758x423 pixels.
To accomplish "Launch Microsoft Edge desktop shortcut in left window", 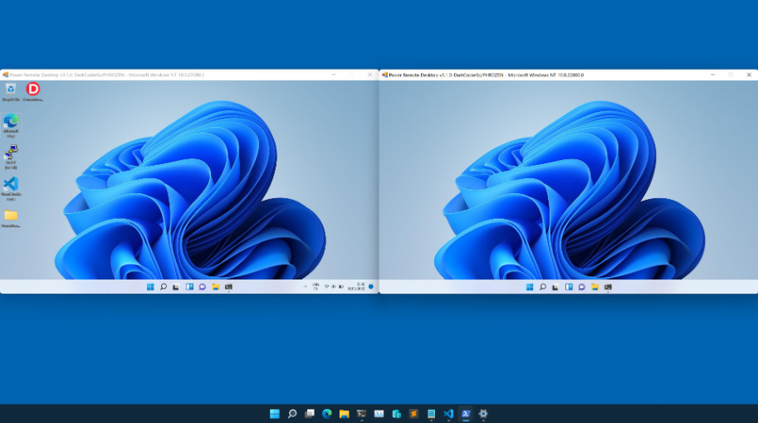I will click(11, 125).
